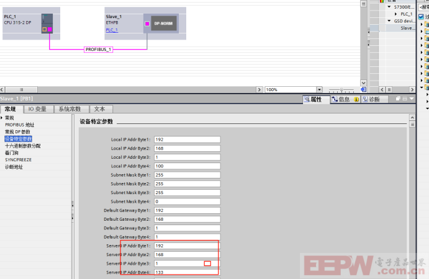Viewport: 429px width, 279px height.
Task: Click the network view right scroll arrow
Action: tap(260, 90)
